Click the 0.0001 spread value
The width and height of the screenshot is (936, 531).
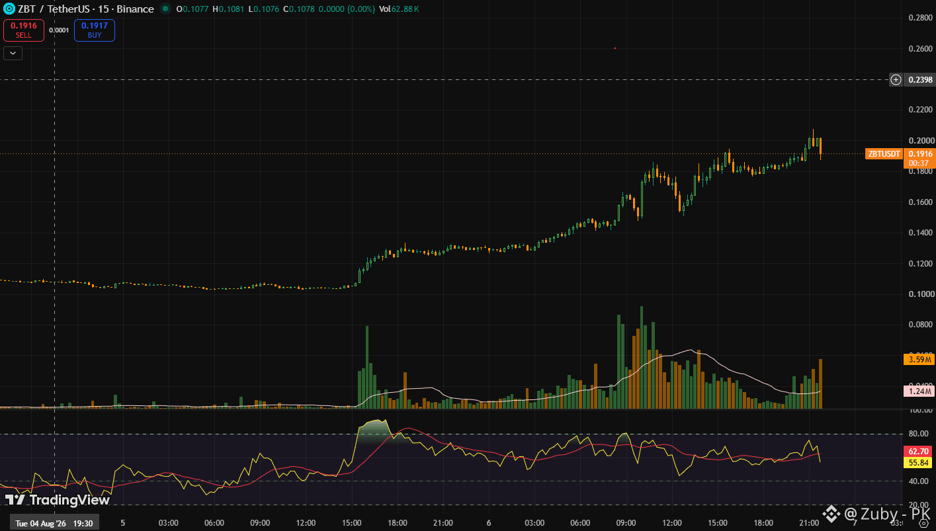59,30
